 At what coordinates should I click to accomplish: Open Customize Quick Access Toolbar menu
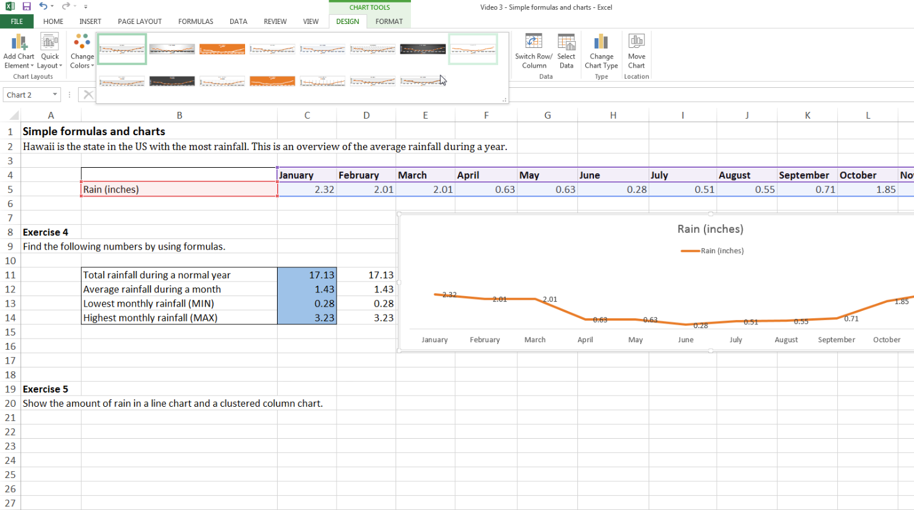(x=85, y=7)
